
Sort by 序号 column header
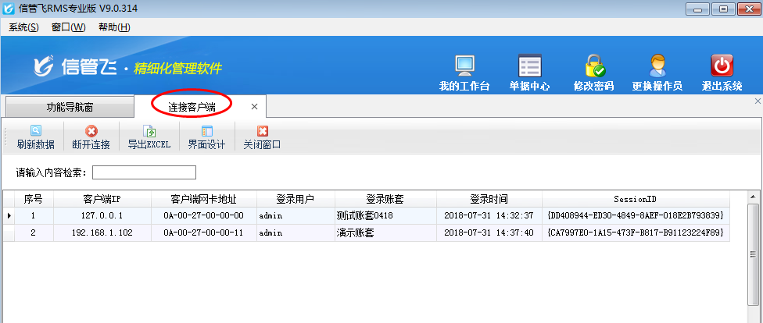pos(33,199)
